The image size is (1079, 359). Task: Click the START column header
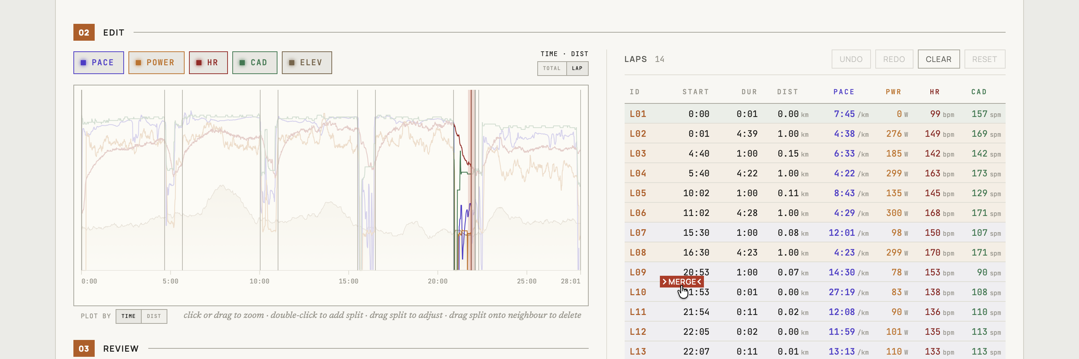pos(695,92)
